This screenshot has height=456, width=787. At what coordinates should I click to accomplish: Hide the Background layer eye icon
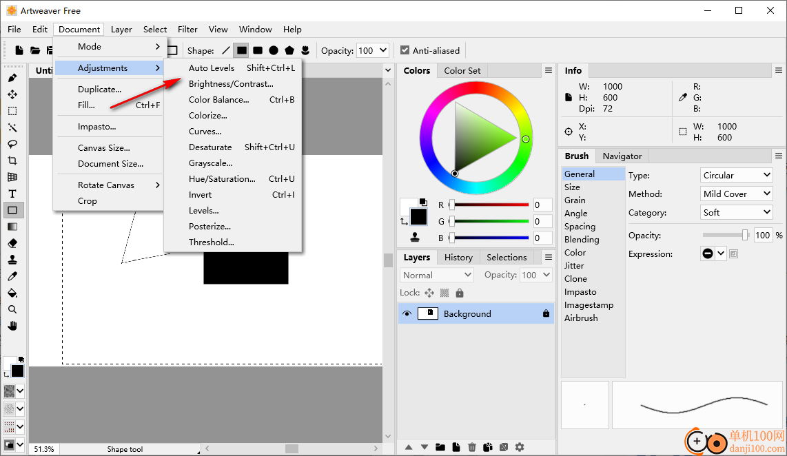(x=407, y=313)
